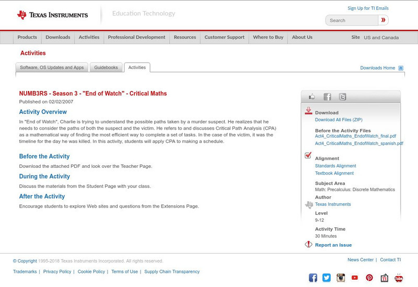Click Supply Chain Transparency link

[x=172, y=271]
